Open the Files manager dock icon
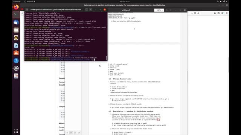The height and width of the screenshot is (135, 241). click(16, 30)
